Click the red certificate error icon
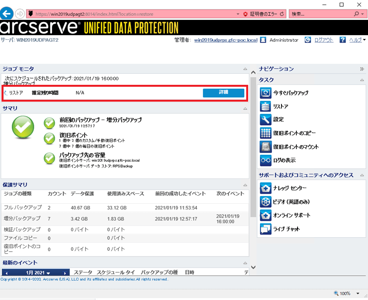Screen dimensions: 368x300 click(245, 14)
